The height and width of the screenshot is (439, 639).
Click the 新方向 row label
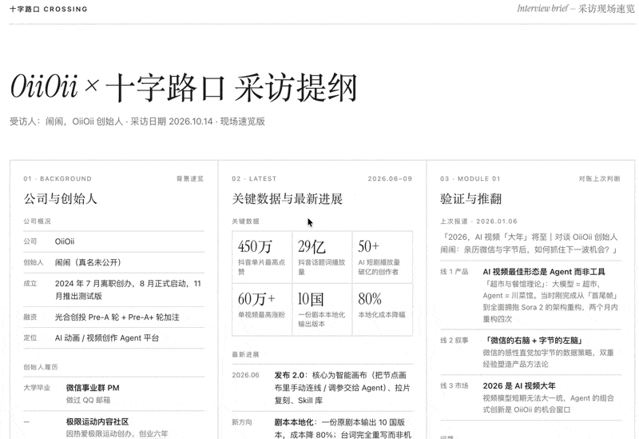(242, 422)
